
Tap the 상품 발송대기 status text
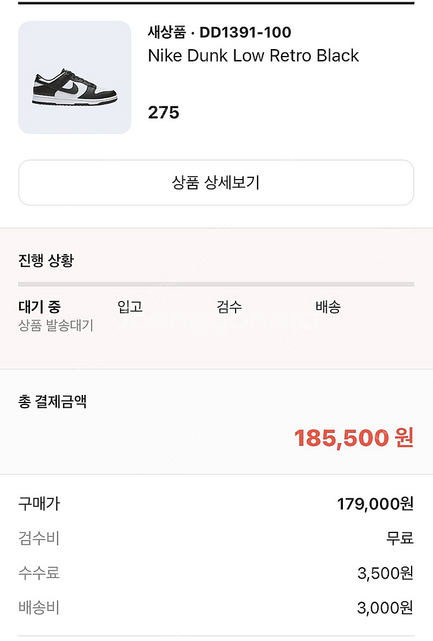[x=56, y=325]
